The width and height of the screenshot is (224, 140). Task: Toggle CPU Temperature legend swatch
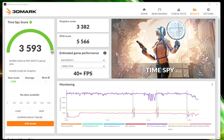click(x=93, y=124)
